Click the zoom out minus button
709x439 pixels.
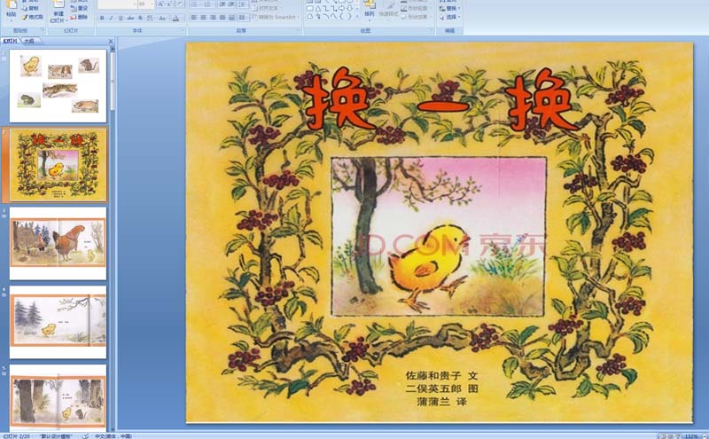pos(705,436)
